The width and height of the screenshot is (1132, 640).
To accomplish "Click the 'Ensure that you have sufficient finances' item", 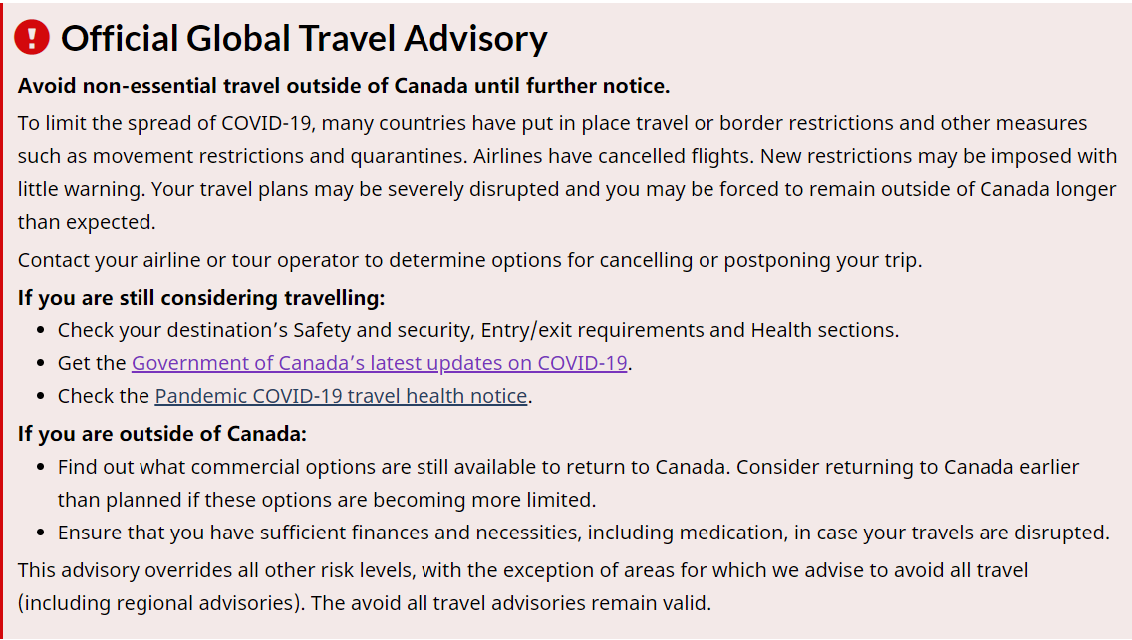I will [583, 533].
